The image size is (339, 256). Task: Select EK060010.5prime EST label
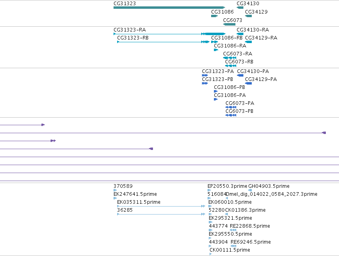click(230, 202)
